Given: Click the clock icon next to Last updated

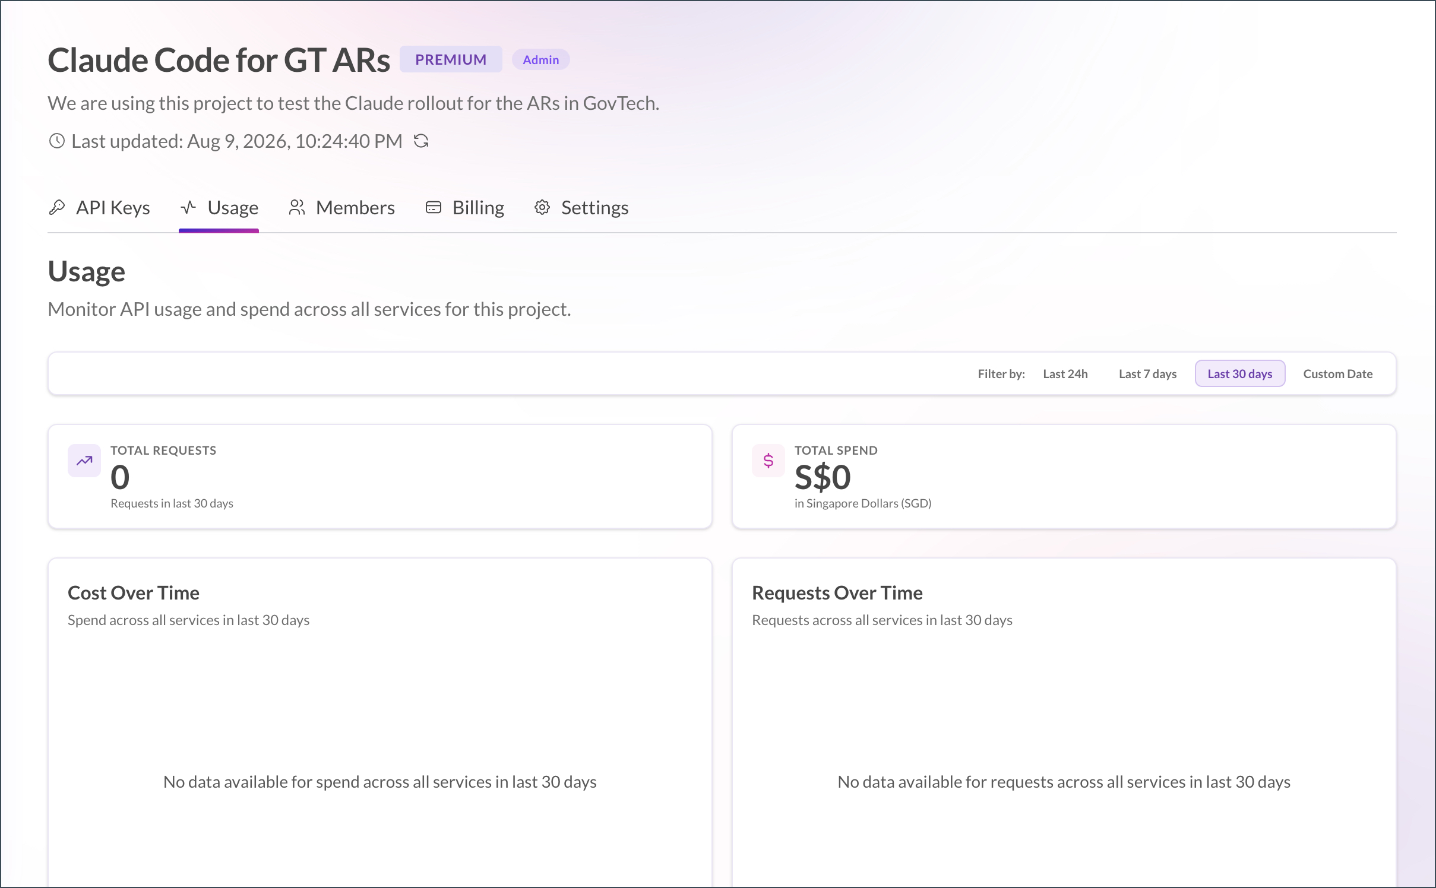Looking at the screenshot, I should tap(56, 141).
